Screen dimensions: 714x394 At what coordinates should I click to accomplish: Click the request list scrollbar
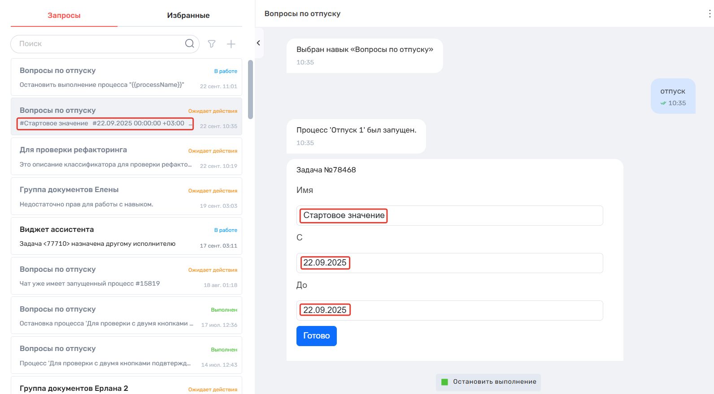tap(250, 90)
